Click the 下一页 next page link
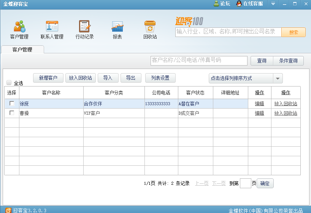311x213 pixels. point(219,183)
